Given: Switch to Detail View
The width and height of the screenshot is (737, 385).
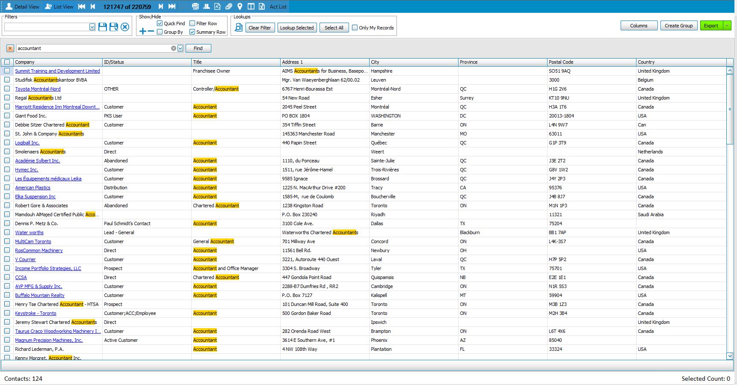Looking at the screenshot, I should pos(22,6).
